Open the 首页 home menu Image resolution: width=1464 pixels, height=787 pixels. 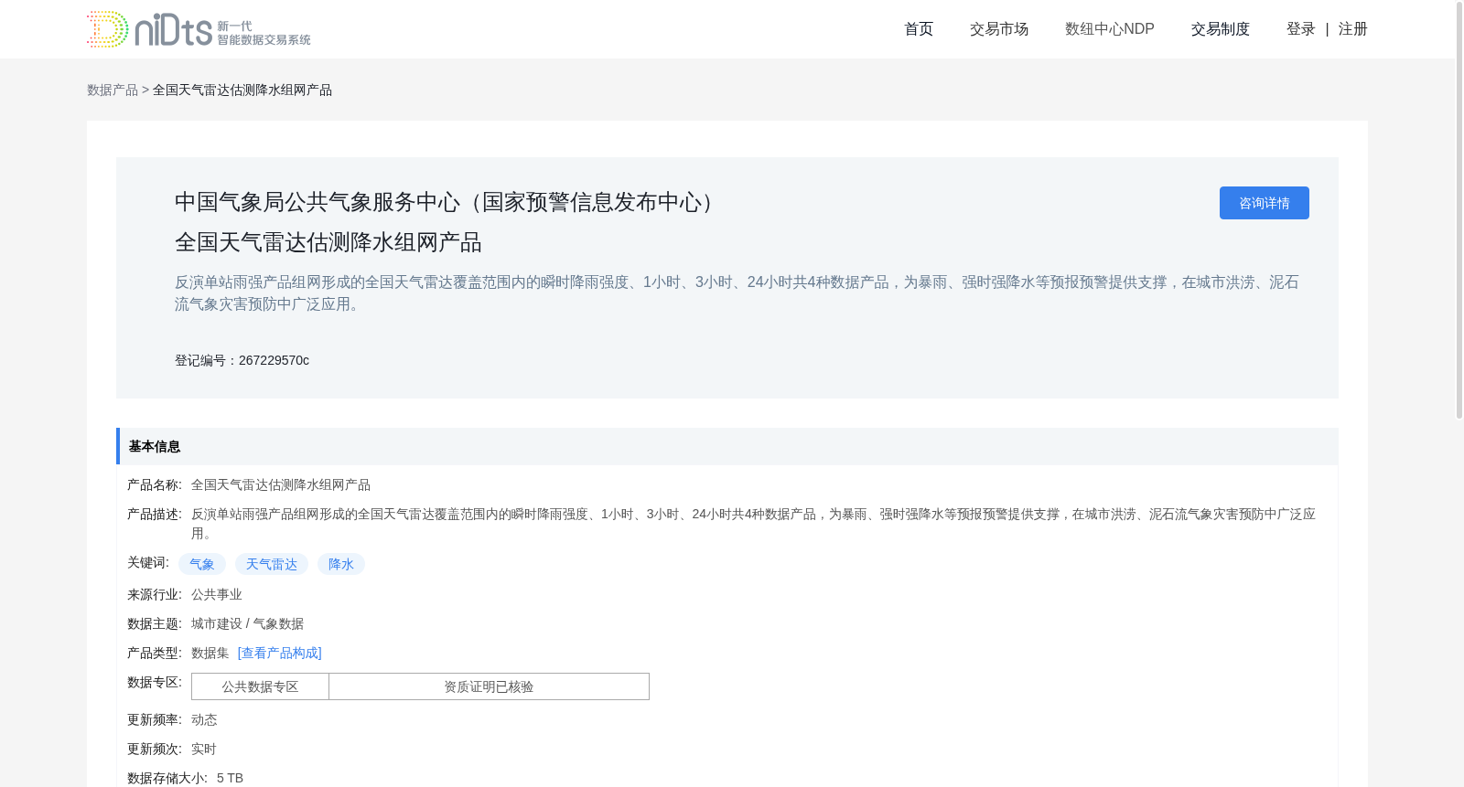(x=919, y=29)
